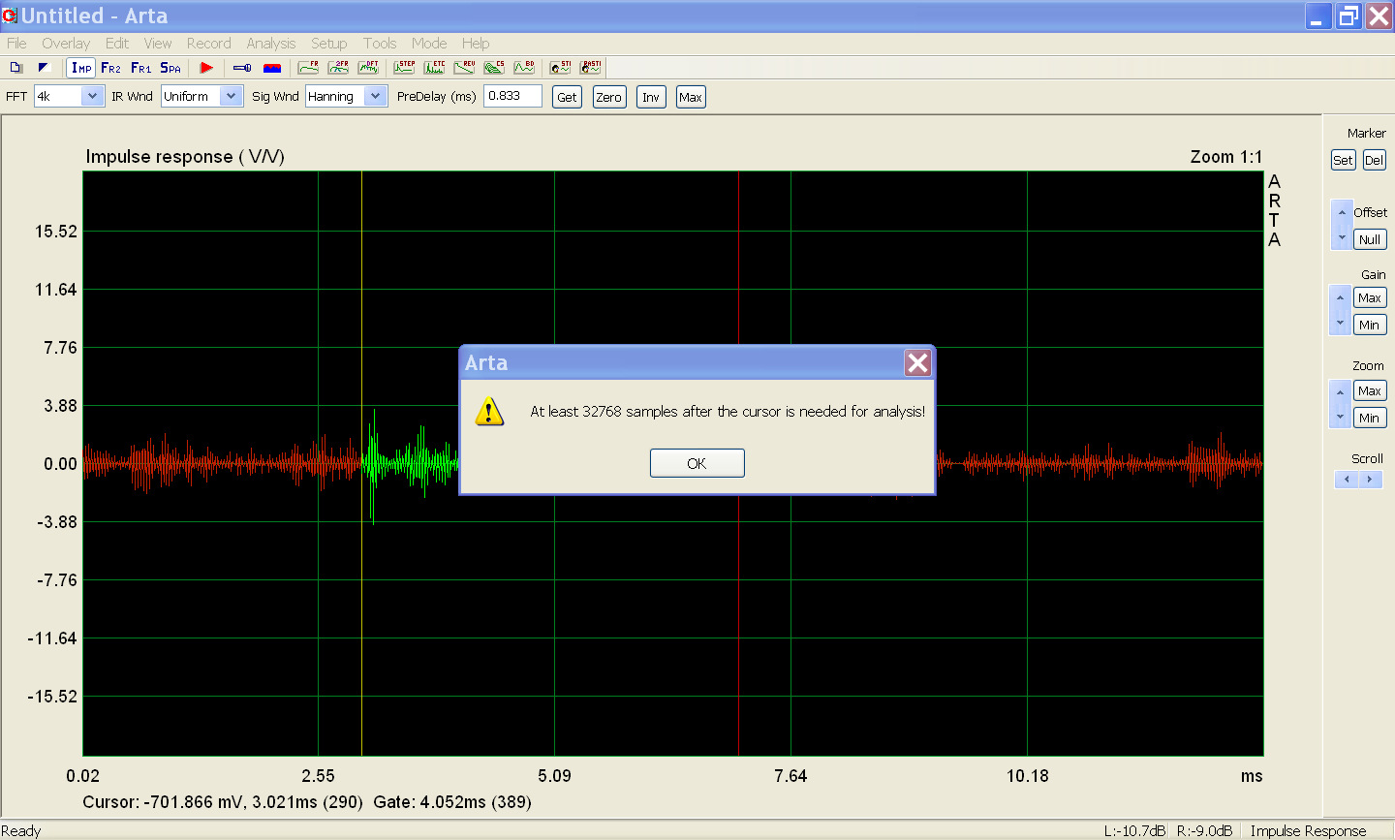Open the Edit menu
1395x840 pixels.
tap(117, 44)
